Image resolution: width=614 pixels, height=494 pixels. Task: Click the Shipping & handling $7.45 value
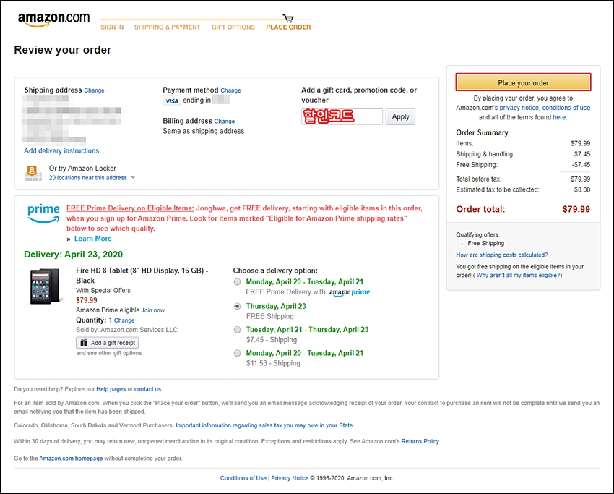582,154
